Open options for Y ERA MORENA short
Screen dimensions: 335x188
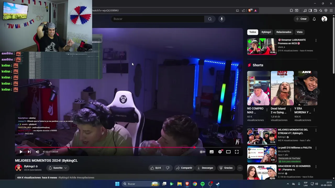314,110
